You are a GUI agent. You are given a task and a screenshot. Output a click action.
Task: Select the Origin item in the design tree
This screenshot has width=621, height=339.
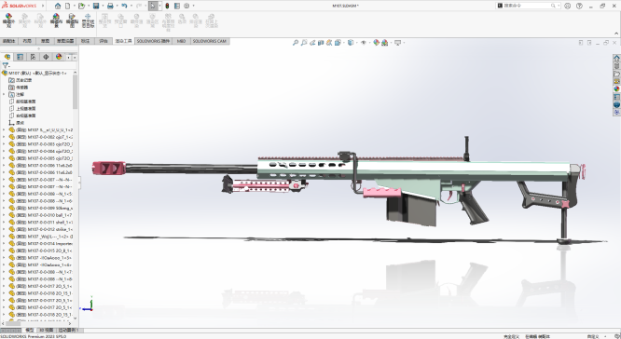(17, 123)
